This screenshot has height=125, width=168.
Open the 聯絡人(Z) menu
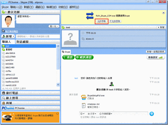click(x=16, y=7)
